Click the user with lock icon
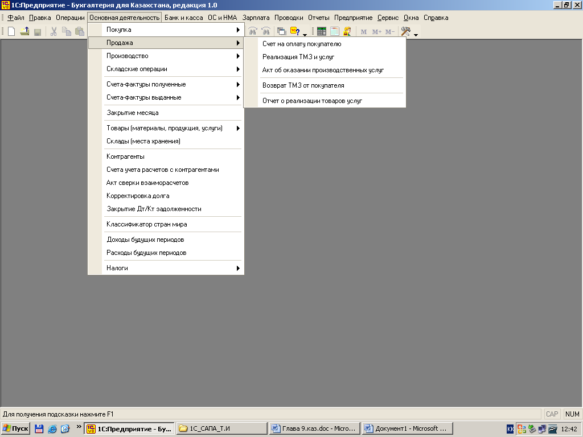583x437 pixels. point(347,32)
